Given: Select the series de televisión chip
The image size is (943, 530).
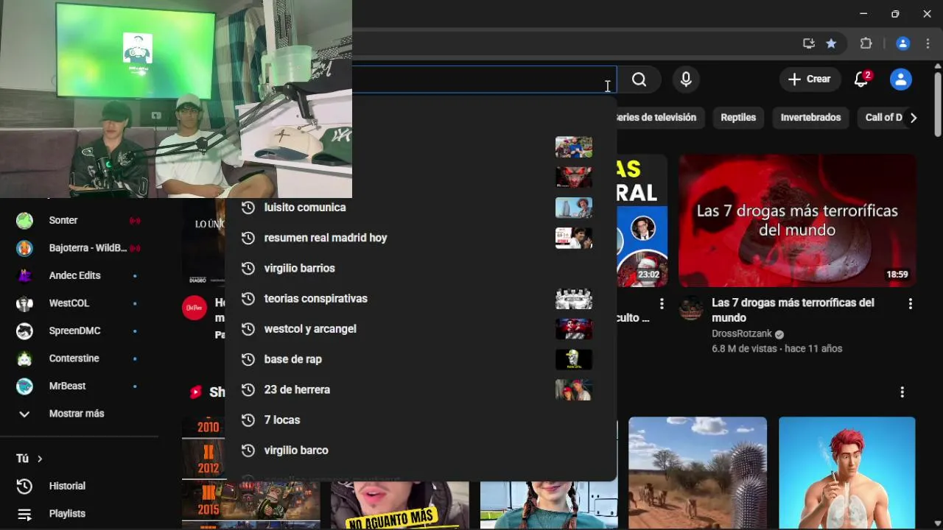Looking at the screenshot, I should (x=660, y=117).
